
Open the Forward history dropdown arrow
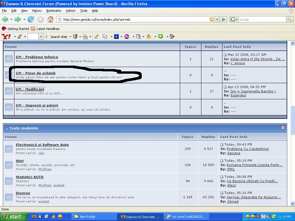click(24, 19)
